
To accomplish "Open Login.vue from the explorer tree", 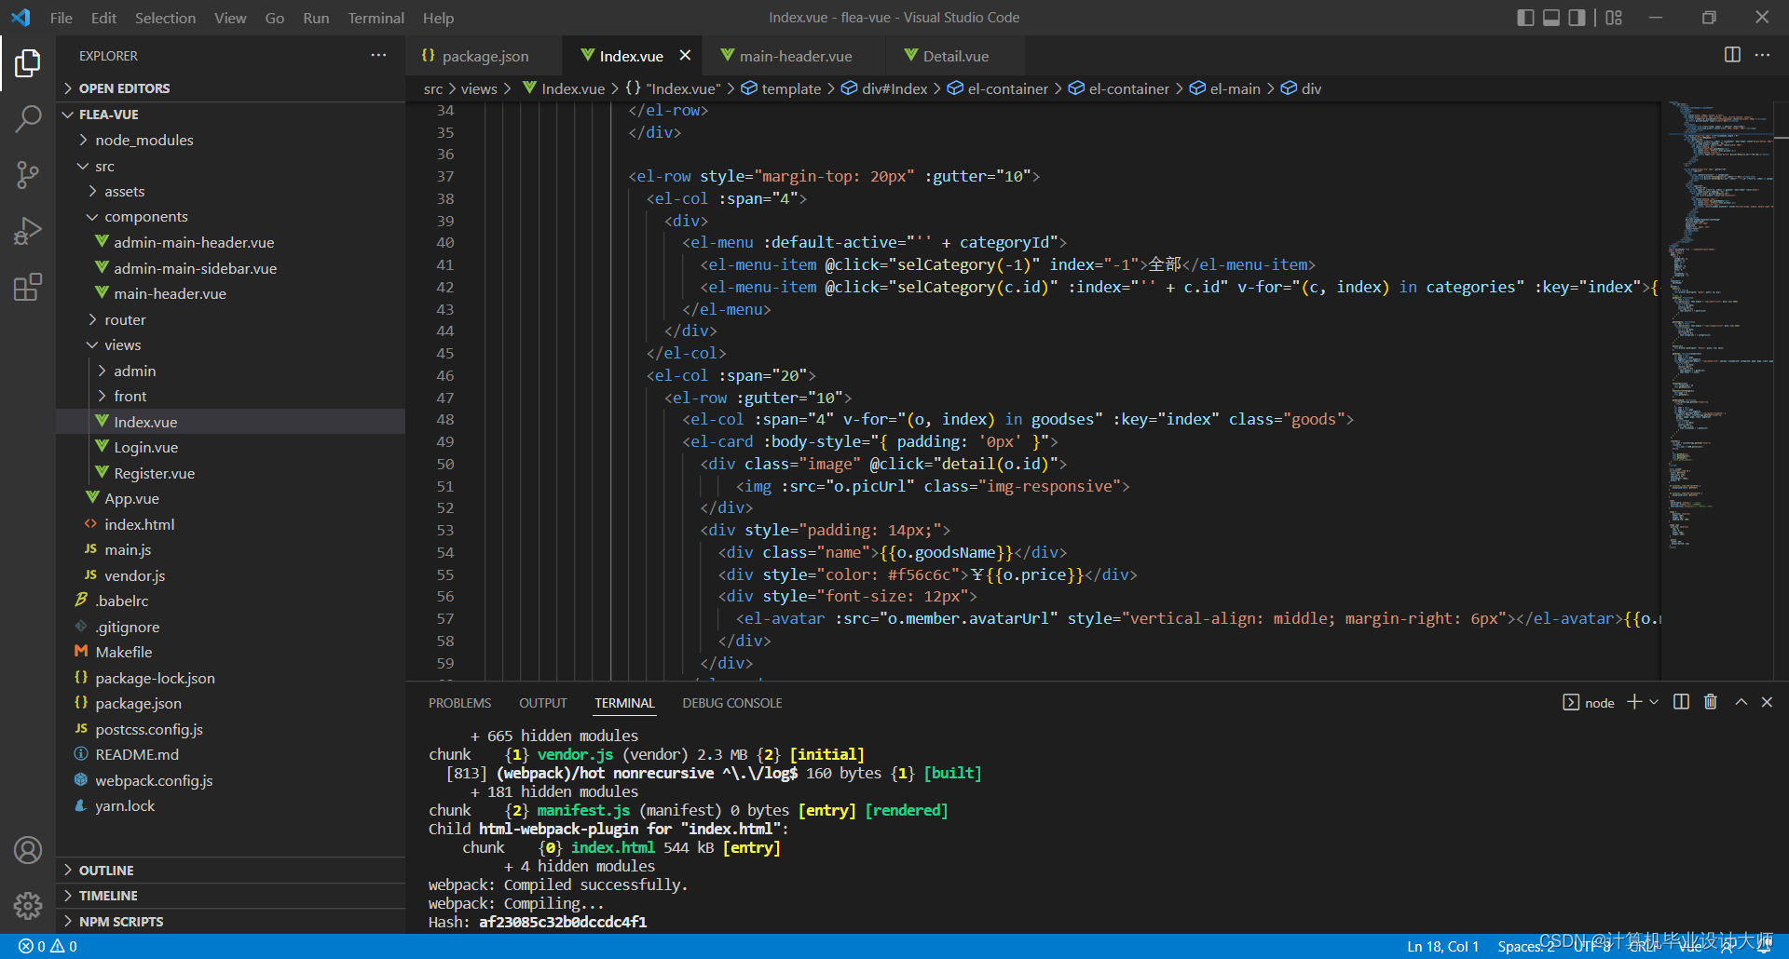I will (145, 447).
